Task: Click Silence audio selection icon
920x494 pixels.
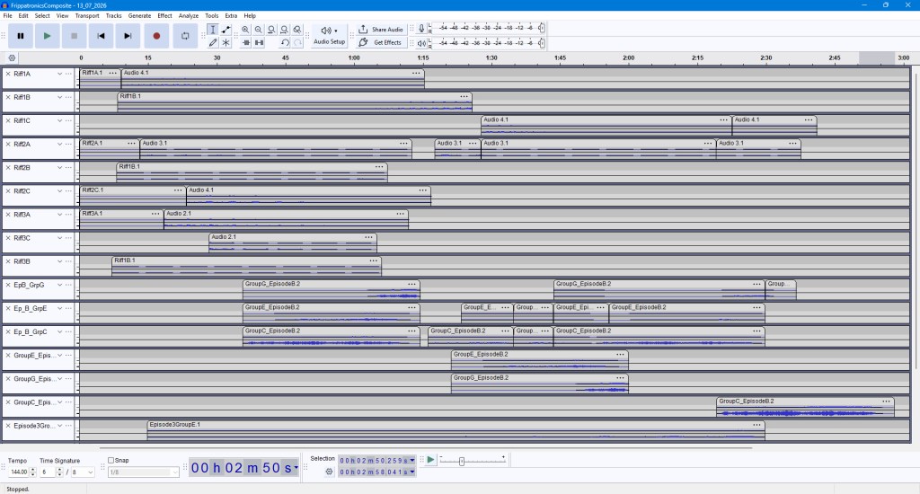Action: click(259, 42)
